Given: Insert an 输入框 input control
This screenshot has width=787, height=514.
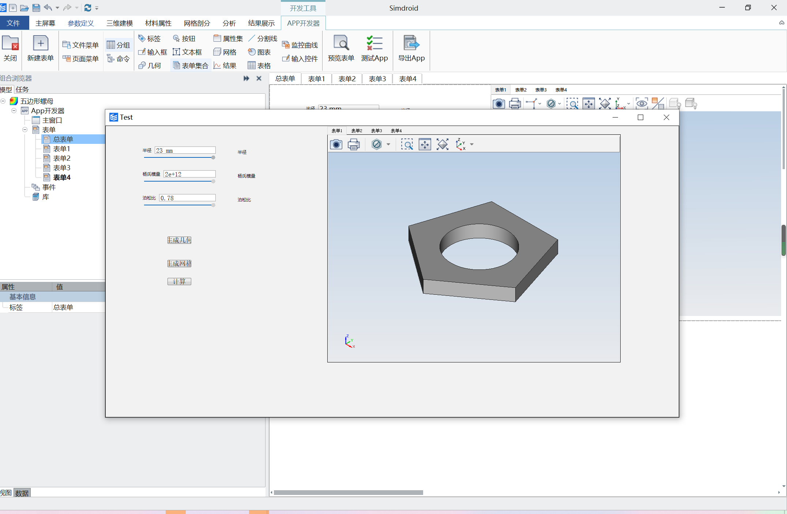Looking at the screenshot, I should pyautogui.click(x=152, y=52).
